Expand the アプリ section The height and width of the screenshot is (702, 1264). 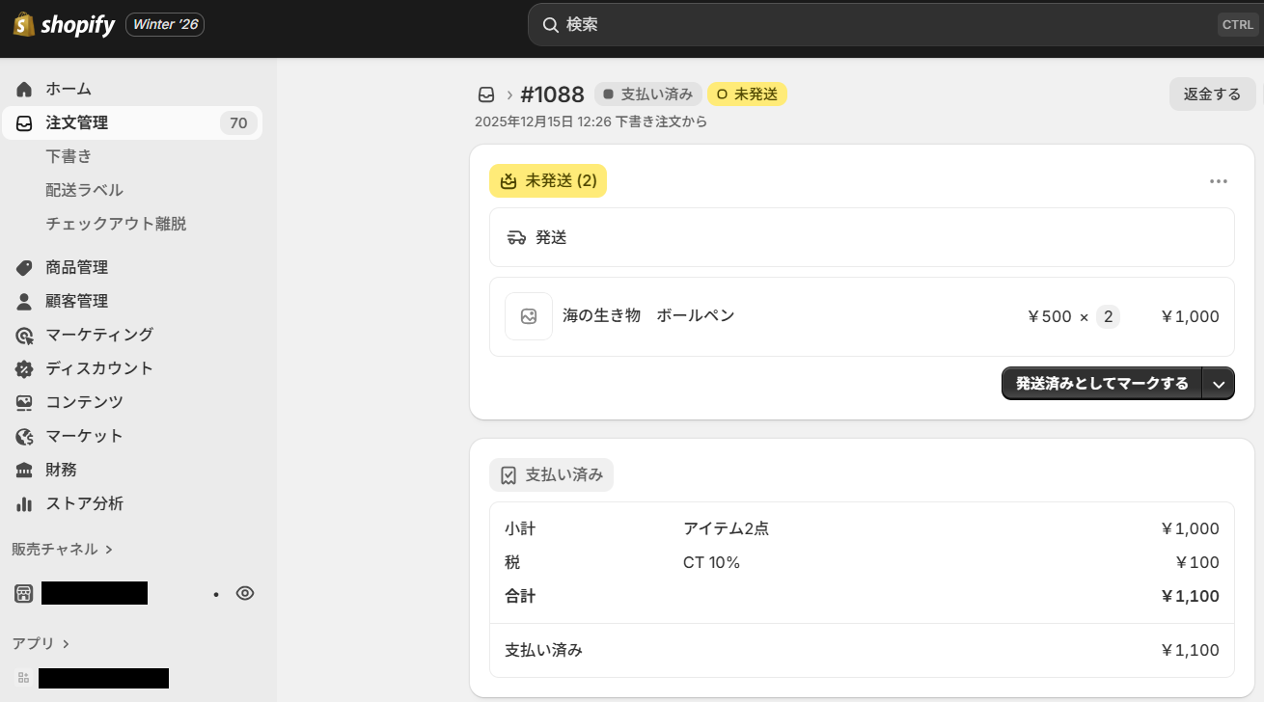point(41,643)
